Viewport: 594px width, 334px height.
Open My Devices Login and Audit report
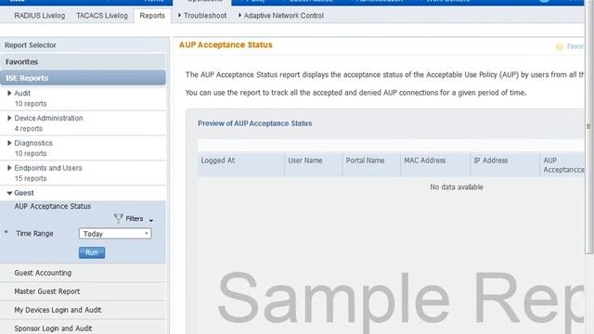58,310
